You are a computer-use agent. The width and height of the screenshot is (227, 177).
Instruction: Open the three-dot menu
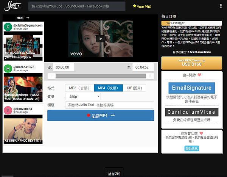(221, 6)
